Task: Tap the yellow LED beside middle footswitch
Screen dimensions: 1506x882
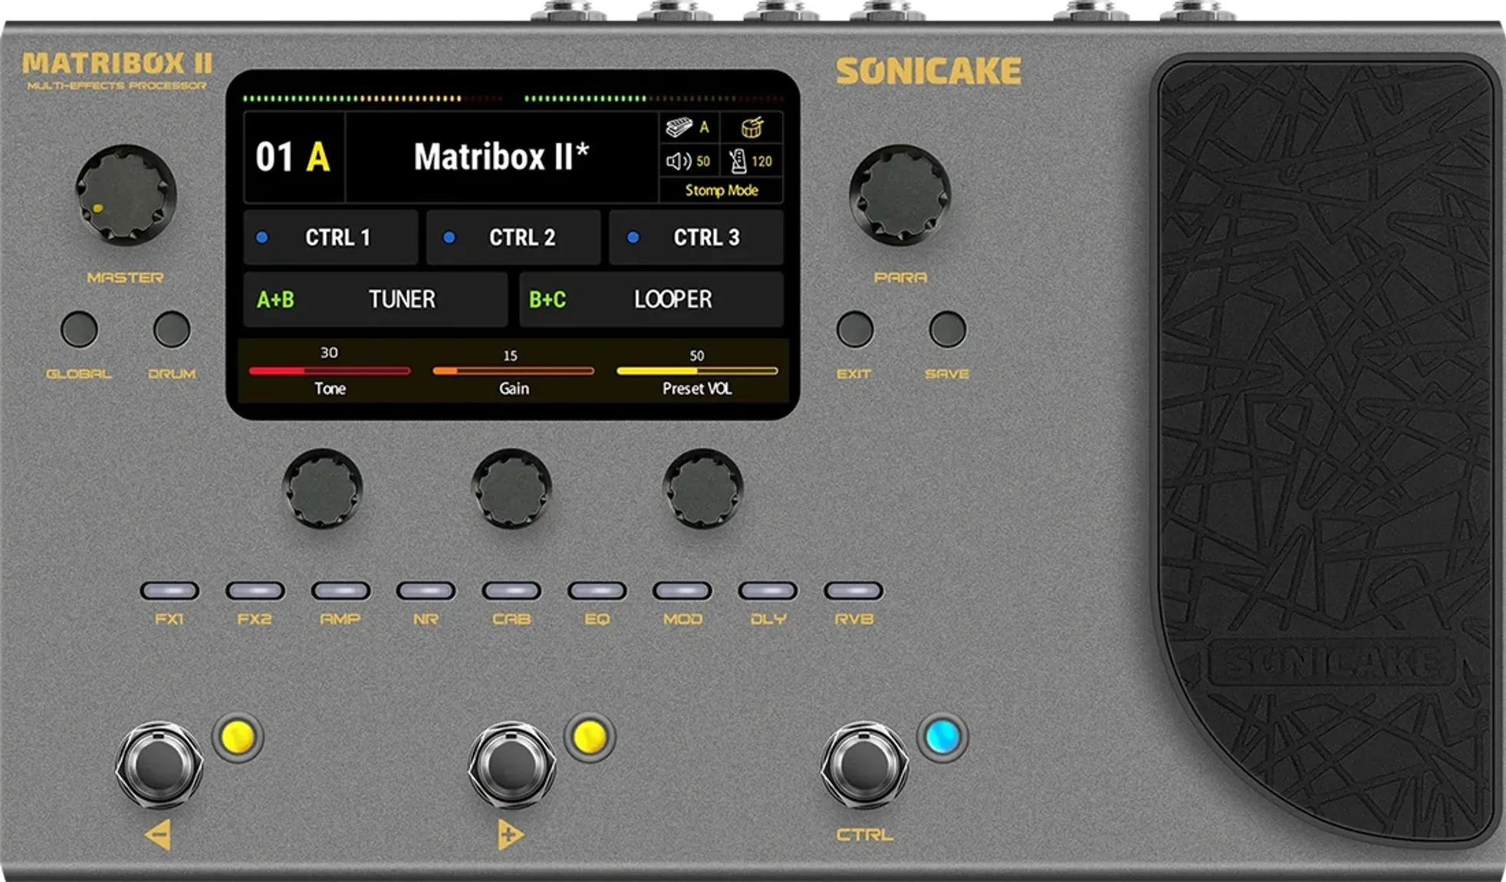Action: [x=590, y=737]
